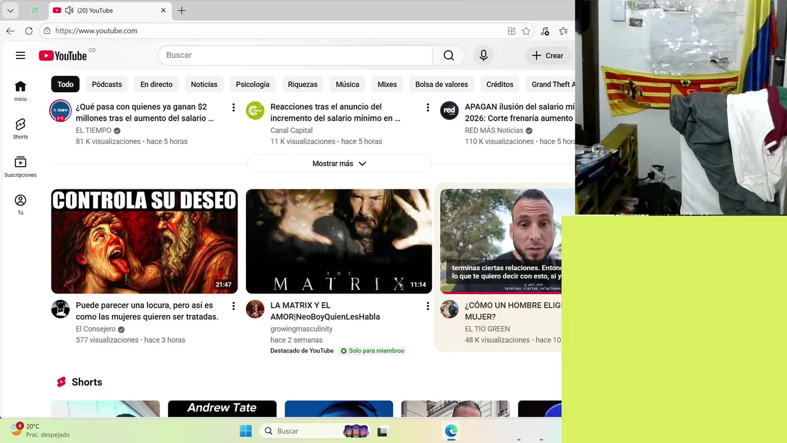Click the El Consejero channel name
Image resolution: width=787 pixels, height=443 pixels.
point(95,329)
